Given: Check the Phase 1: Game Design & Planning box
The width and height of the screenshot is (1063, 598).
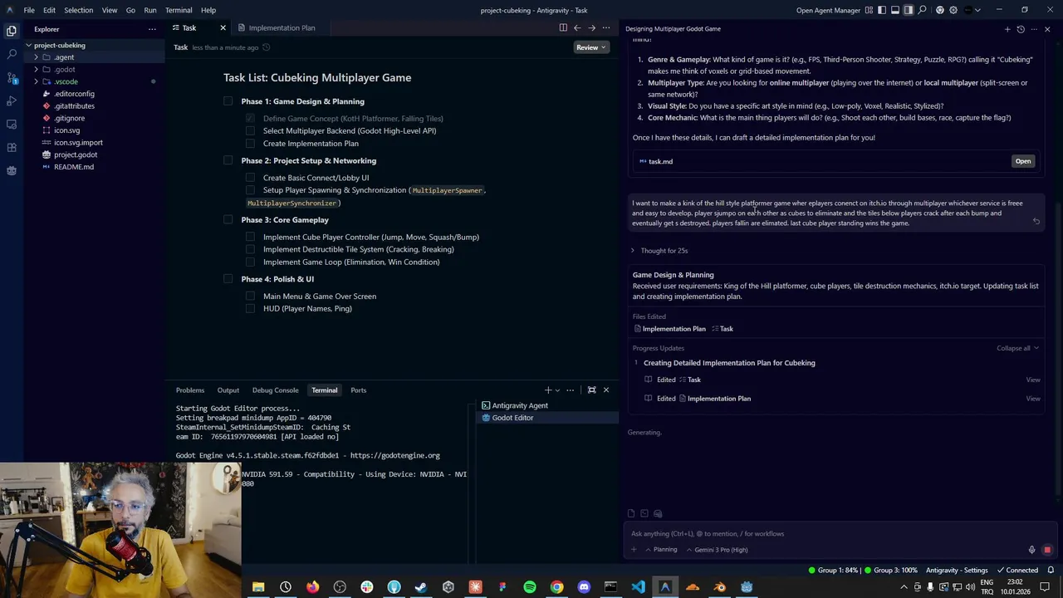Looking at the screenshot, I should pyautogui.click(x=228, y=101).
